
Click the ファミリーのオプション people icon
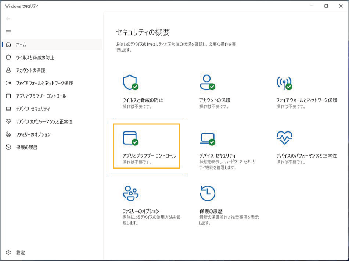click(x=130, y=193)
